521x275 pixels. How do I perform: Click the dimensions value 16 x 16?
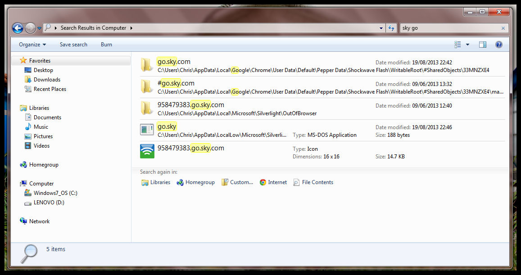click(331, 157)
